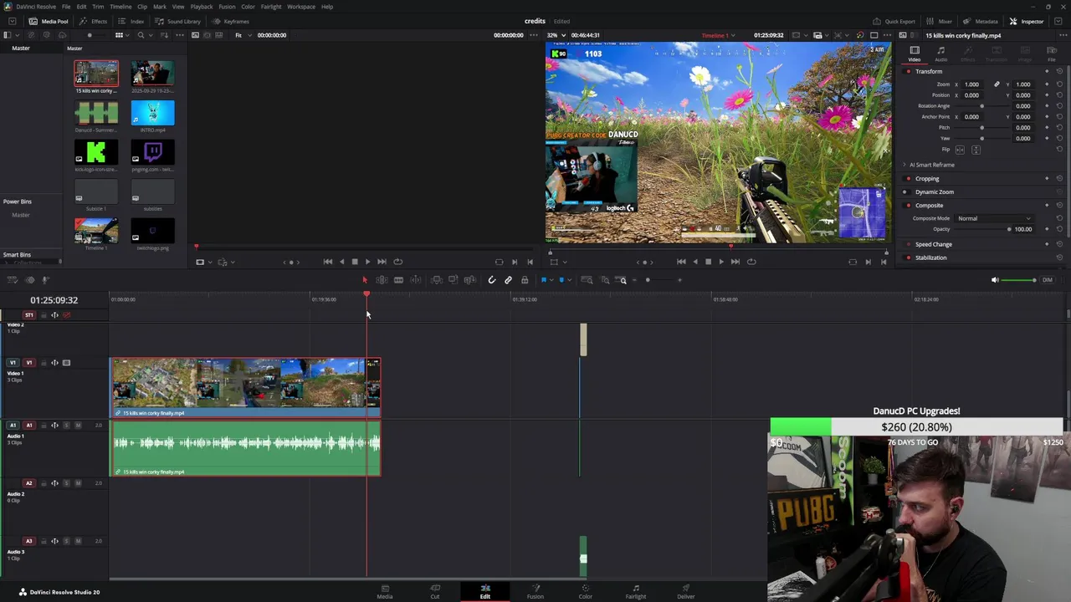Toggle the Linked Selection chain icon

[x=508, y=280]
